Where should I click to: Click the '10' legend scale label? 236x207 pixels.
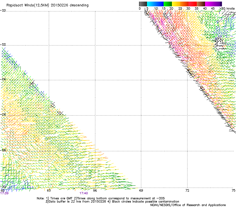pos(156,9)
